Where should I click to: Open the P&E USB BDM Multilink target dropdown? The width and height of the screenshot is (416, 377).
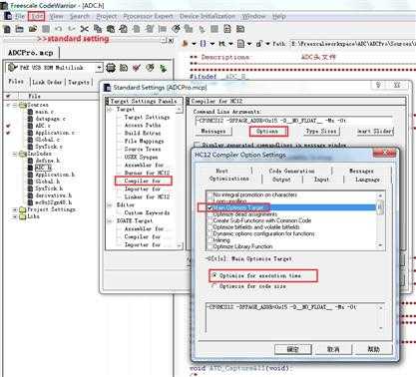coord(99,68)
